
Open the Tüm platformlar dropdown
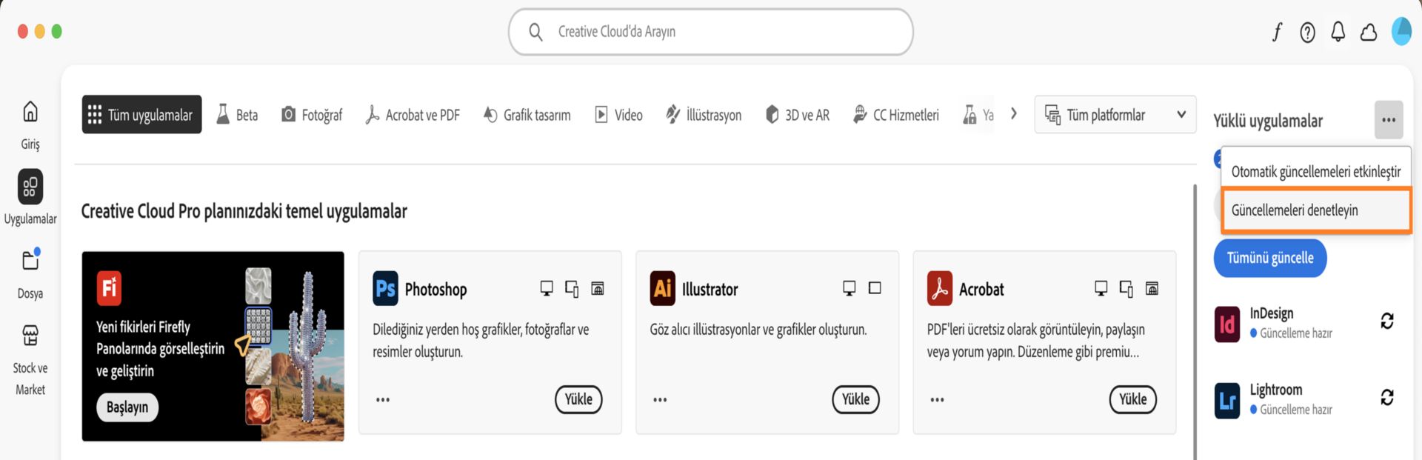coord(1114,115)
